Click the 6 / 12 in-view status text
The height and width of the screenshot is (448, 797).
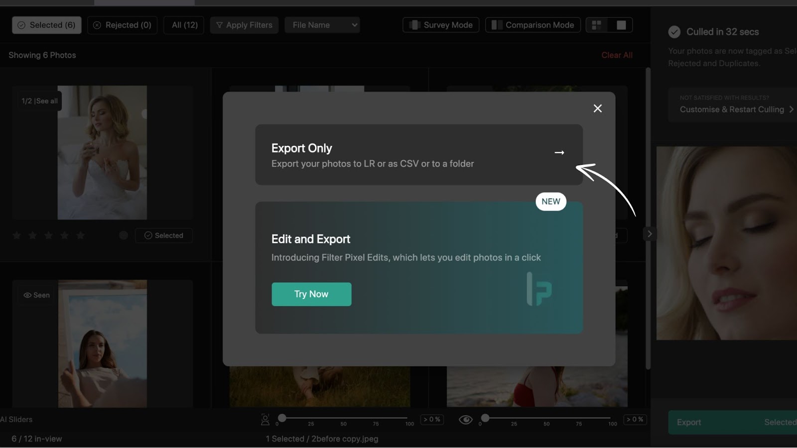point(37,439)
